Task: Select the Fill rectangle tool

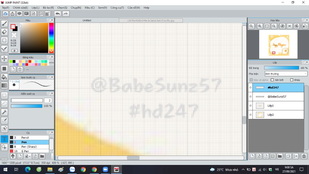Action: point(4,69)
